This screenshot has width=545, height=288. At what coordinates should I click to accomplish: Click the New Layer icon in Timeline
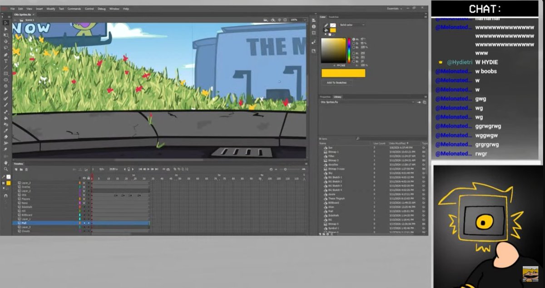click(16, 169)
